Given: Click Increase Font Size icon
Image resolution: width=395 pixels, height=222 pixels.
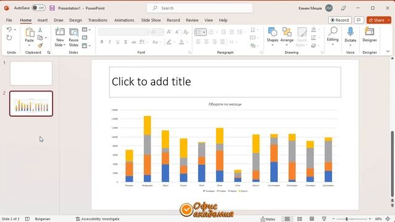Looking at the screenshot, I should (169, 32).
